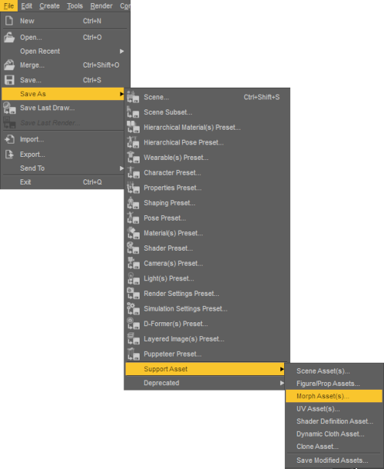Click the Open folder icon

tap(9, 38)
